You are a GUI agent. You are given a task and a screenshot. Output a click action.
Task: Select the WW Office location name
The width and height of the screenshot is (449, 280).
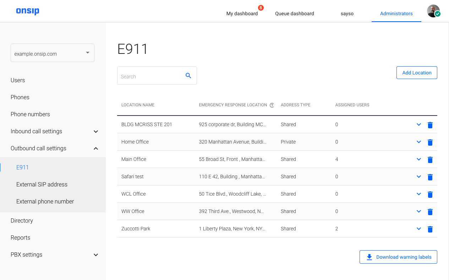(x=133, y=211)
